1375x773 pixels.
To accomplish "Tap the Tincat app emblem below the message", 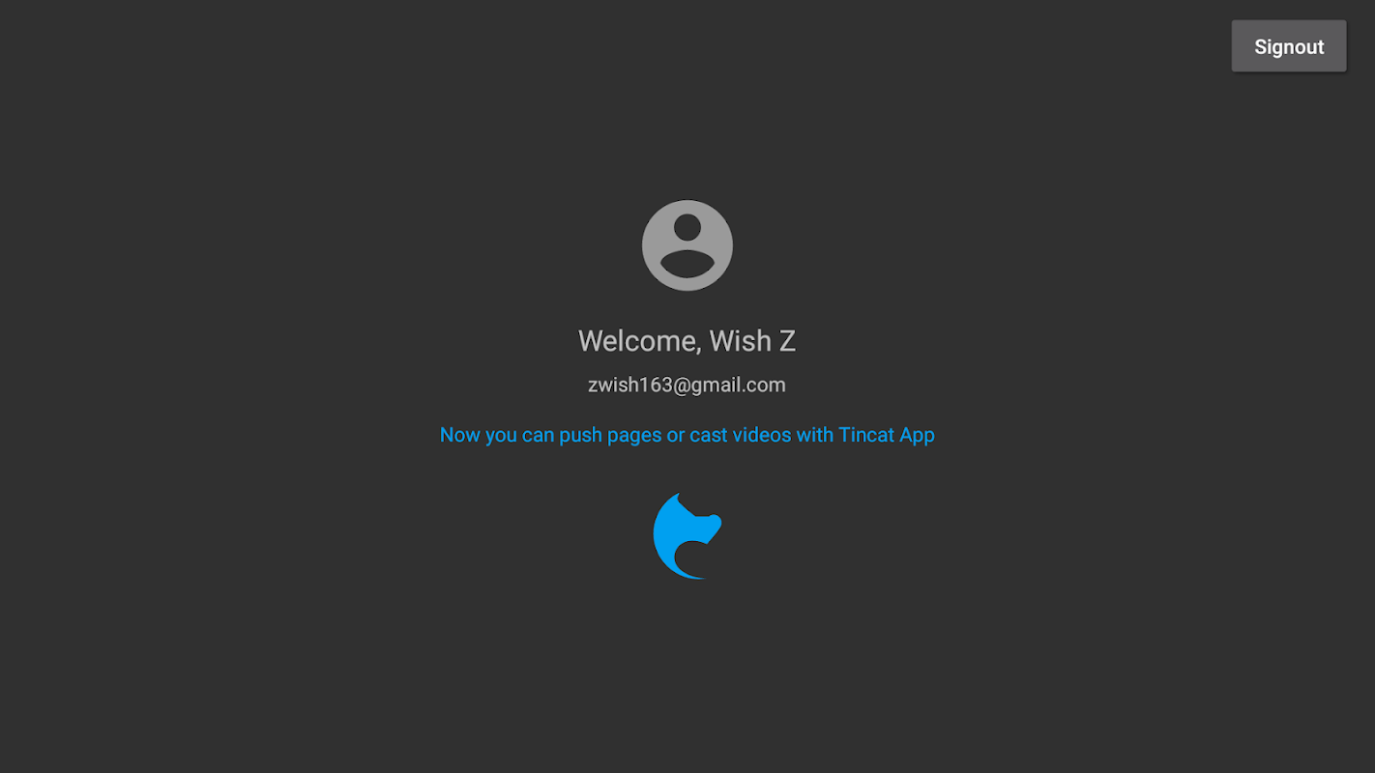I will 687,536.
